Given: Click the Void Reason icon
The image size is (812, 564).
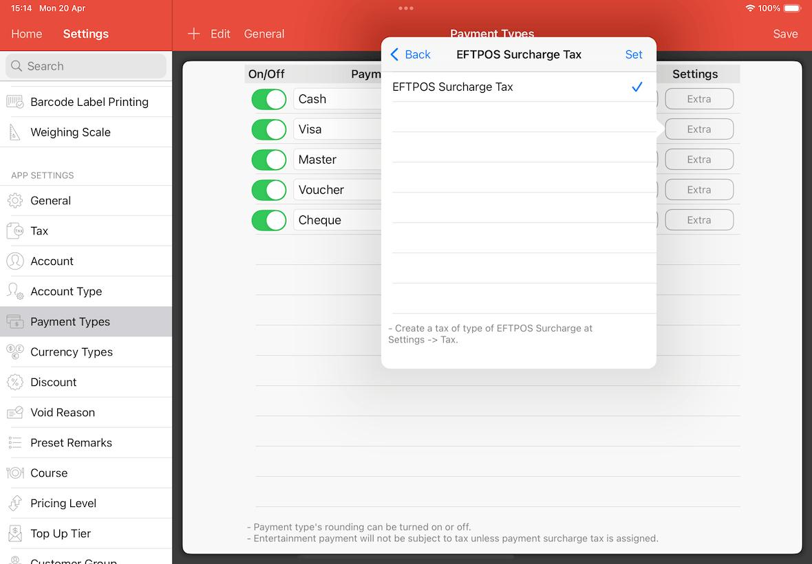Looking at the screenshot, I should [15, 413].
